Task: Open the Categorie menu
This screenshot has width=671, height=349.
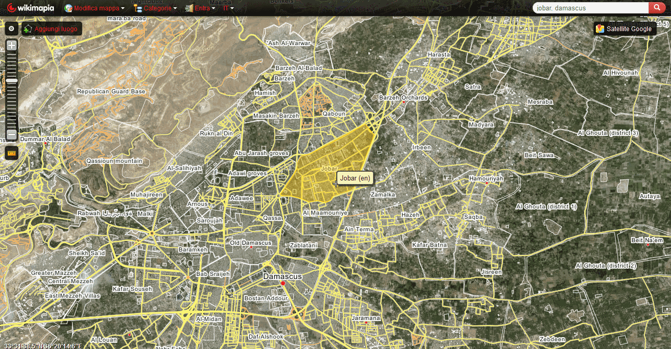Action: 154,8
